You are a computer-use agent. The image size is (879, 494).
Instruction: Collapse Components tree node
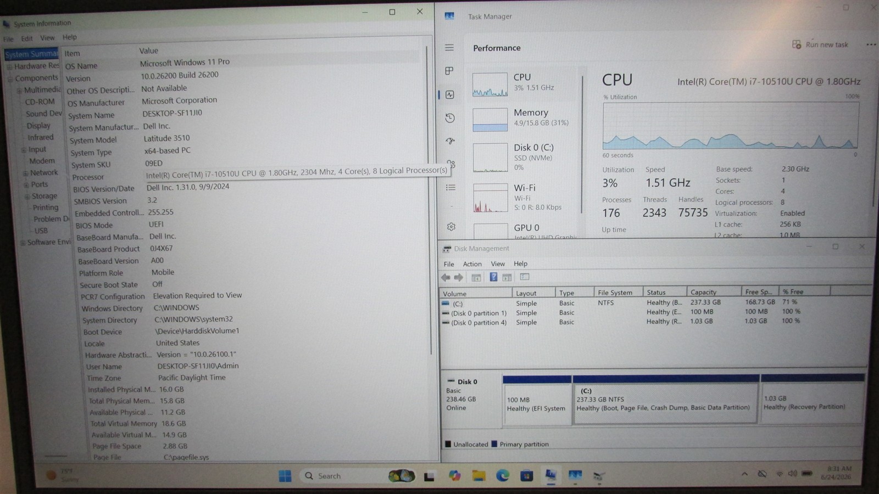point(10,78)
